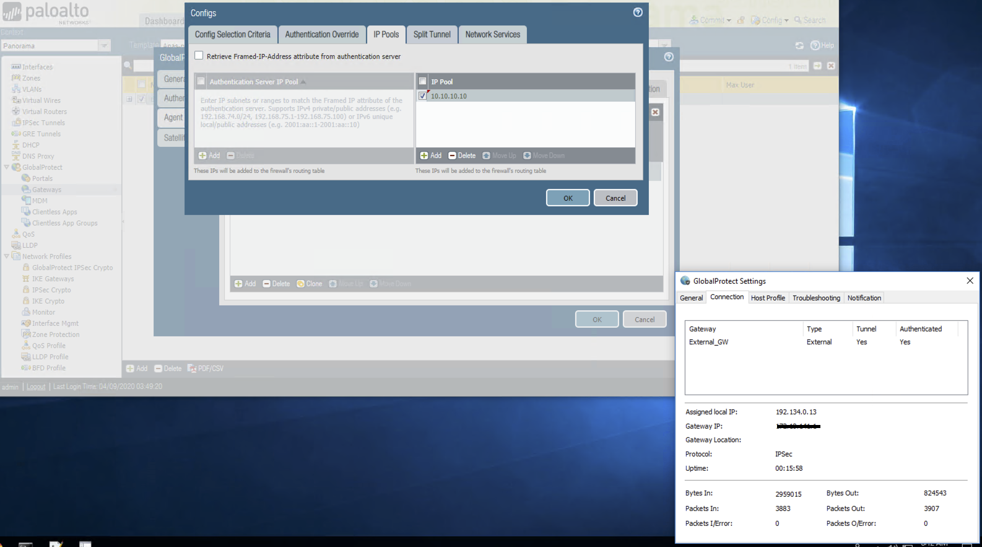Uncheck the 10.10.10.10 IP pool row

point(422,96)
